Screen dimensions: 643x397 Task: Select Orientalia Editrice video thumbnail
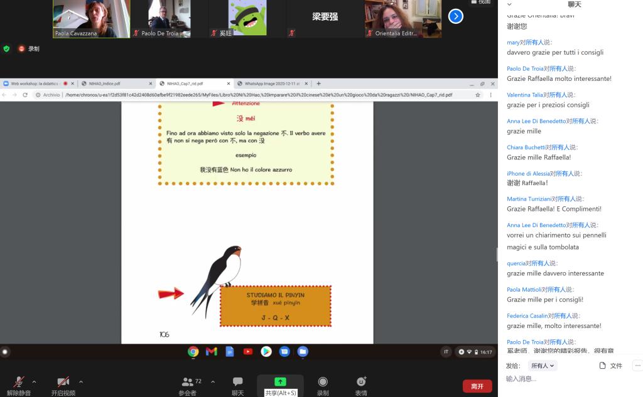pyautogui.click(x=403, y=19)
